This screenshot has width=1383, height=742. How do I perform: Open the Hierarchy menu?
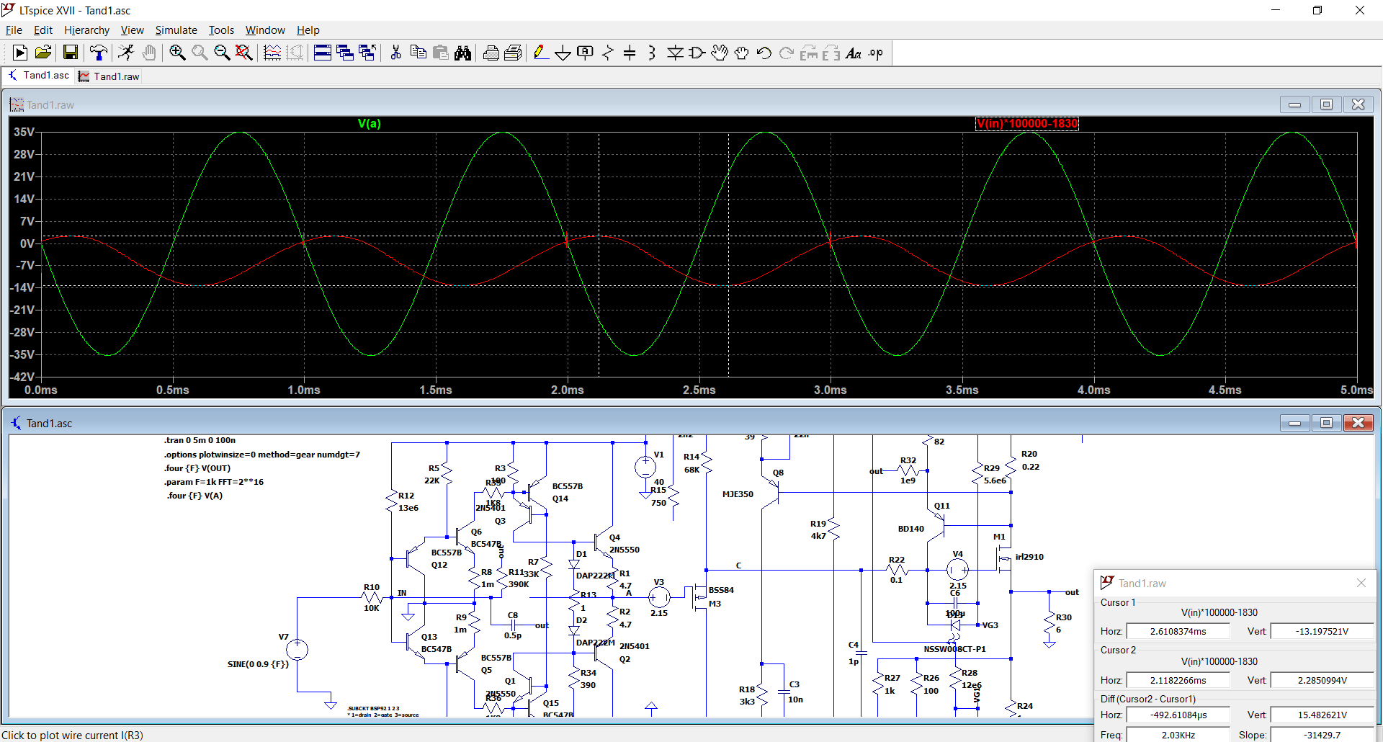(86, 30)
